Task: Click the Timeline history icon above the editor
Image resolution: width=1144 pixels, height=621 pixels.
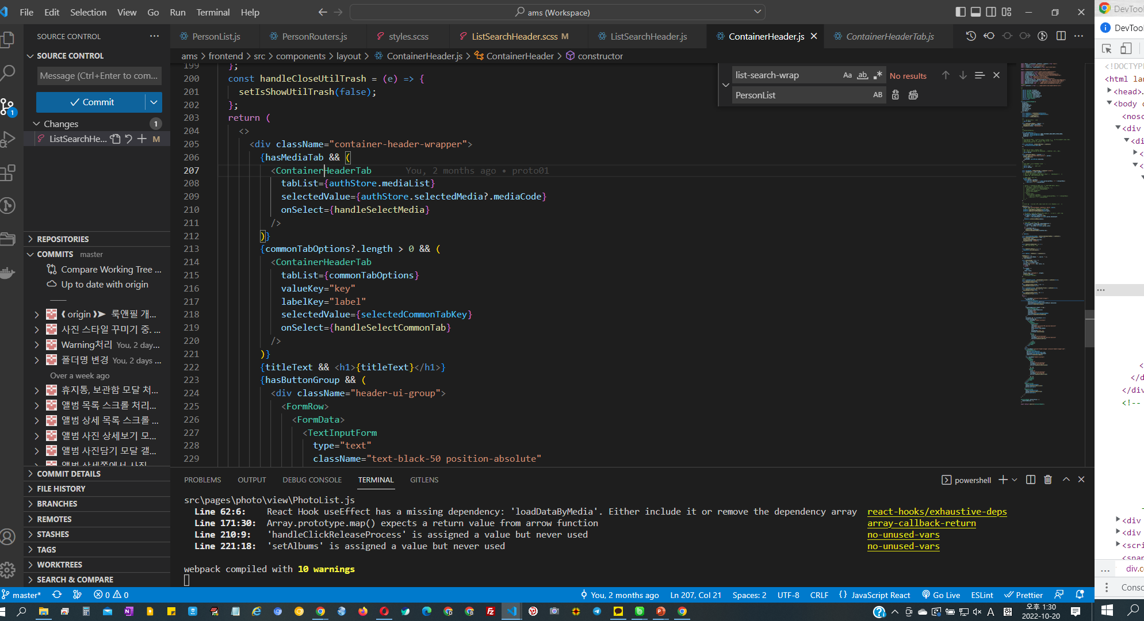Action: point(971,36)
